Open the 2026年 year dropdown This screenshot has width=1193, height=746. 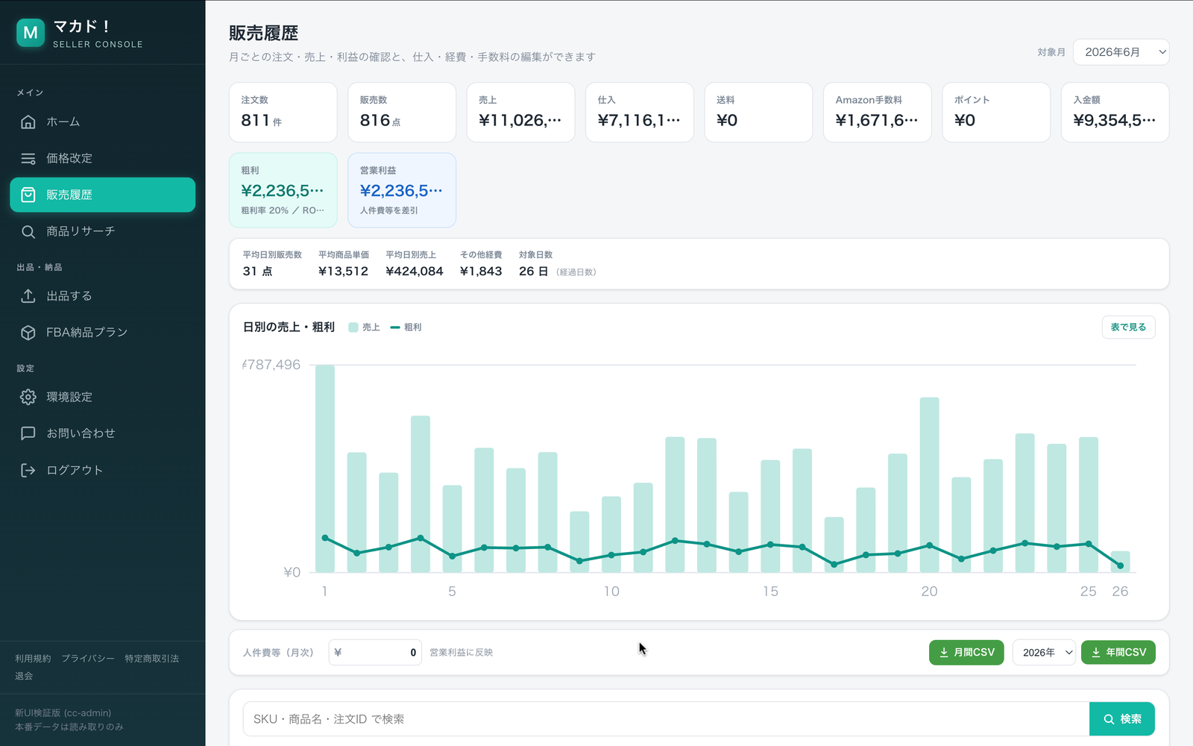[1044, 653]
